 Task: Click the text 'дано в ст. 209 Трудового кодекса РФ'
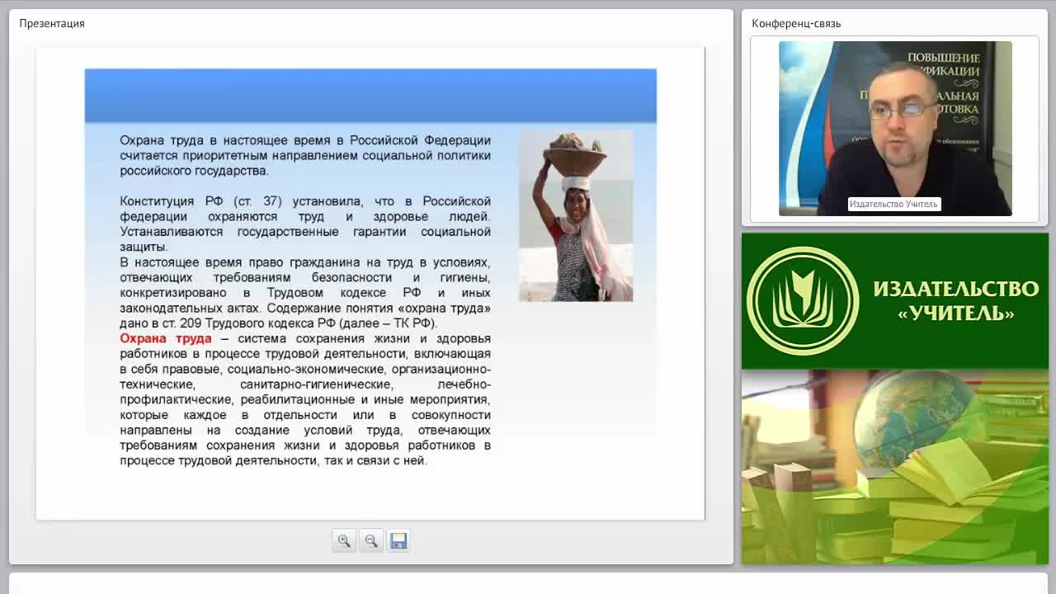[226, 323]
